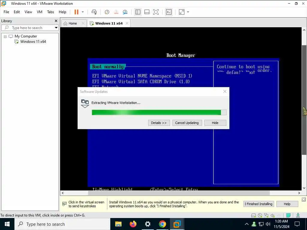
Task: Click Details >> in Software Updates dialog
Action: pos(159,123)
